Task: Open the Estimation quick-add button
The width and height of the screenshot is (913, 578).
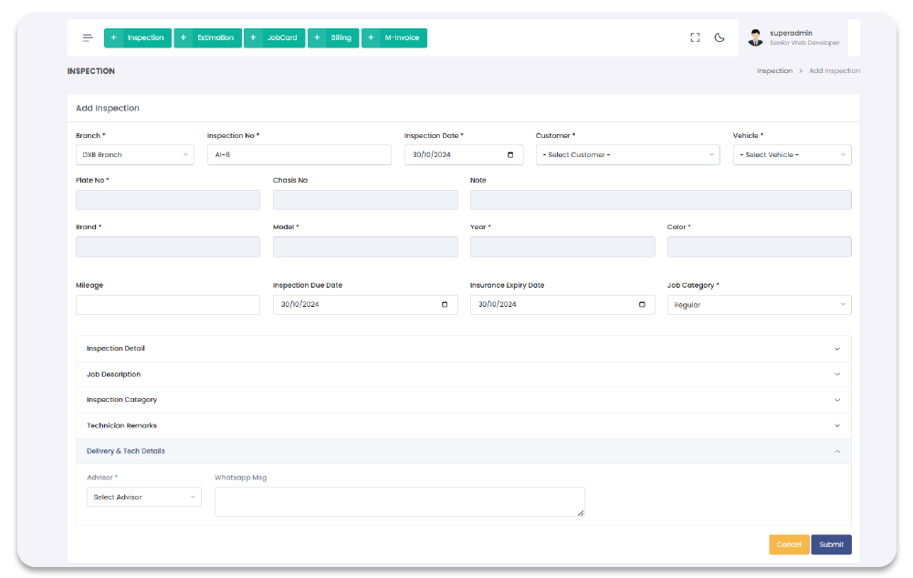Action: [207, 37]
